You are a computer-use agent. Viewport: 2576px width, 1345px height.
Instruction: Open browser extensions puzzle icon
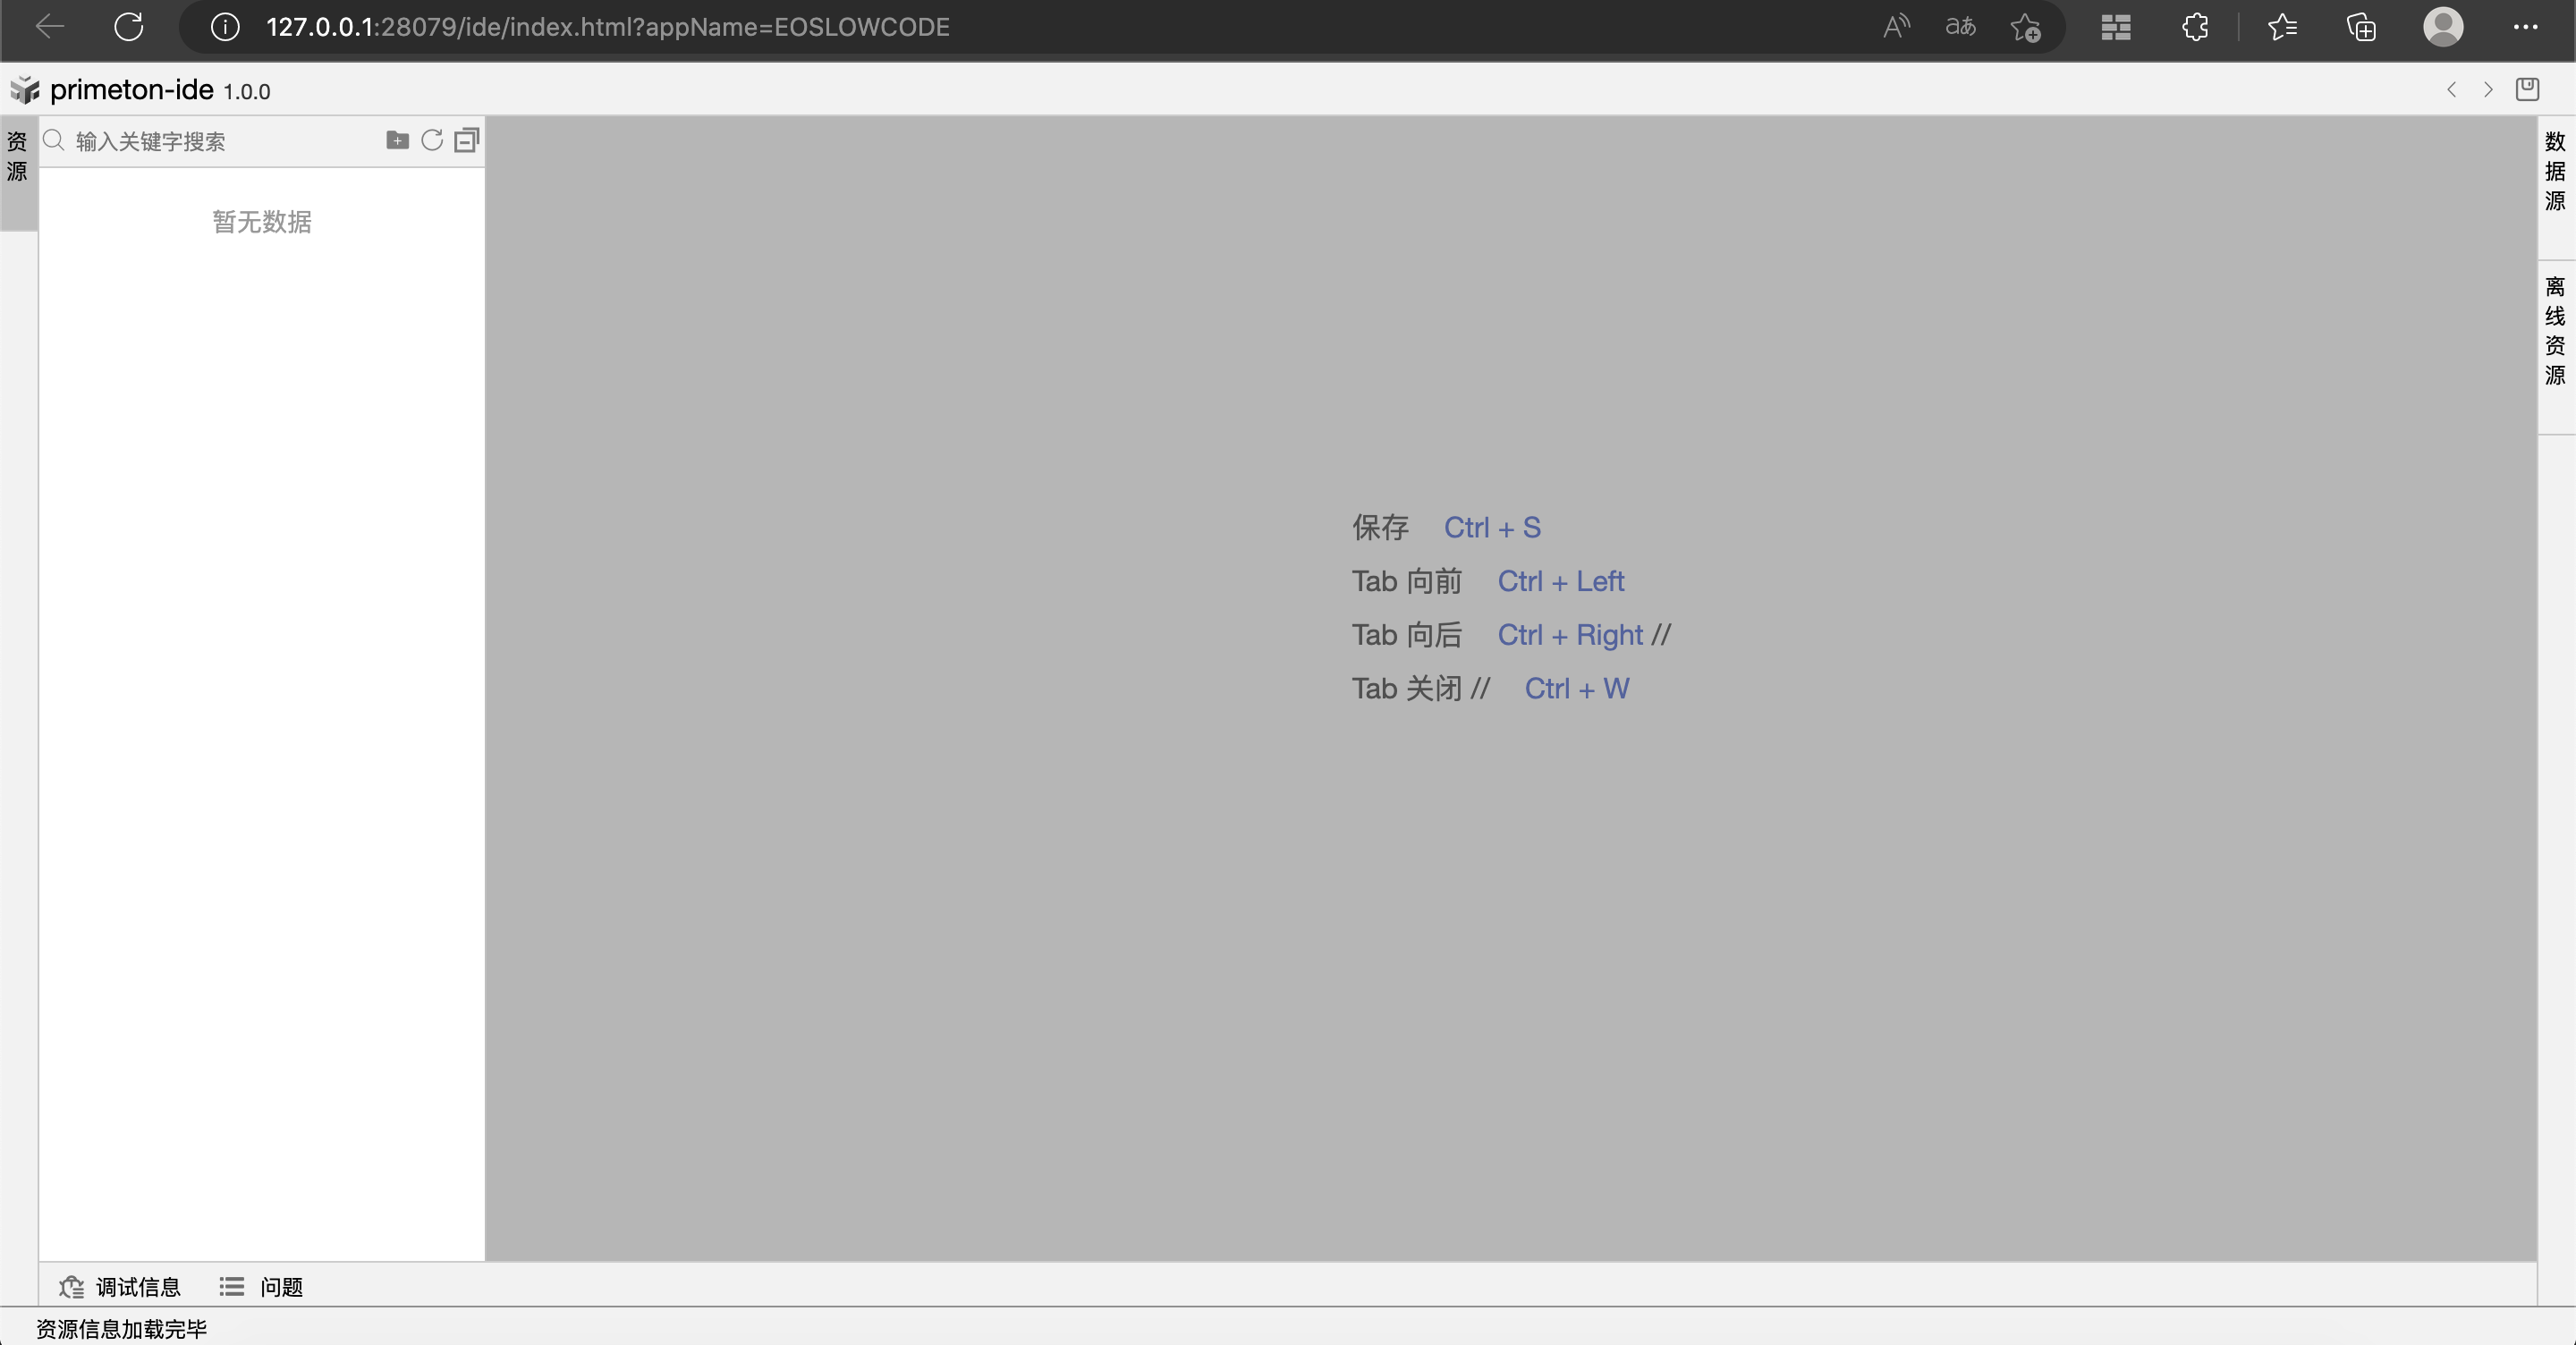[x=2195, y=27]
